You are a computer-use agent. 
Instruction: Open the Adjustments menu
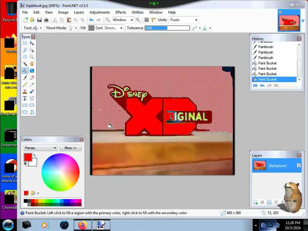pos(100,12)
